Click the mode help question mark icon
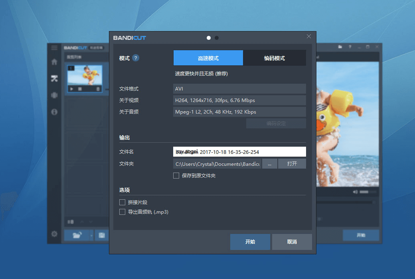This screenshot has height=279, width=415. coord(136,58)
